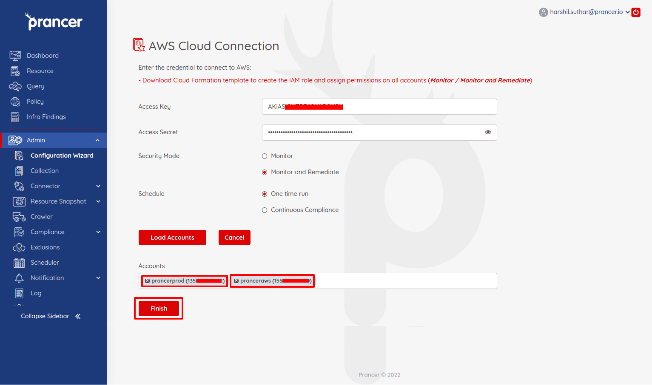Click the Load Accounts button
652x385 pixels.
click(x=172, y=238)
